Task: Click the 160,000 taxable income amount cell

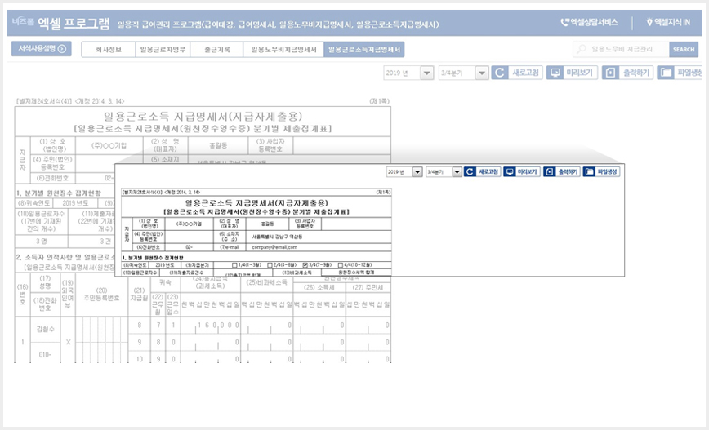Action: point(210,326)
